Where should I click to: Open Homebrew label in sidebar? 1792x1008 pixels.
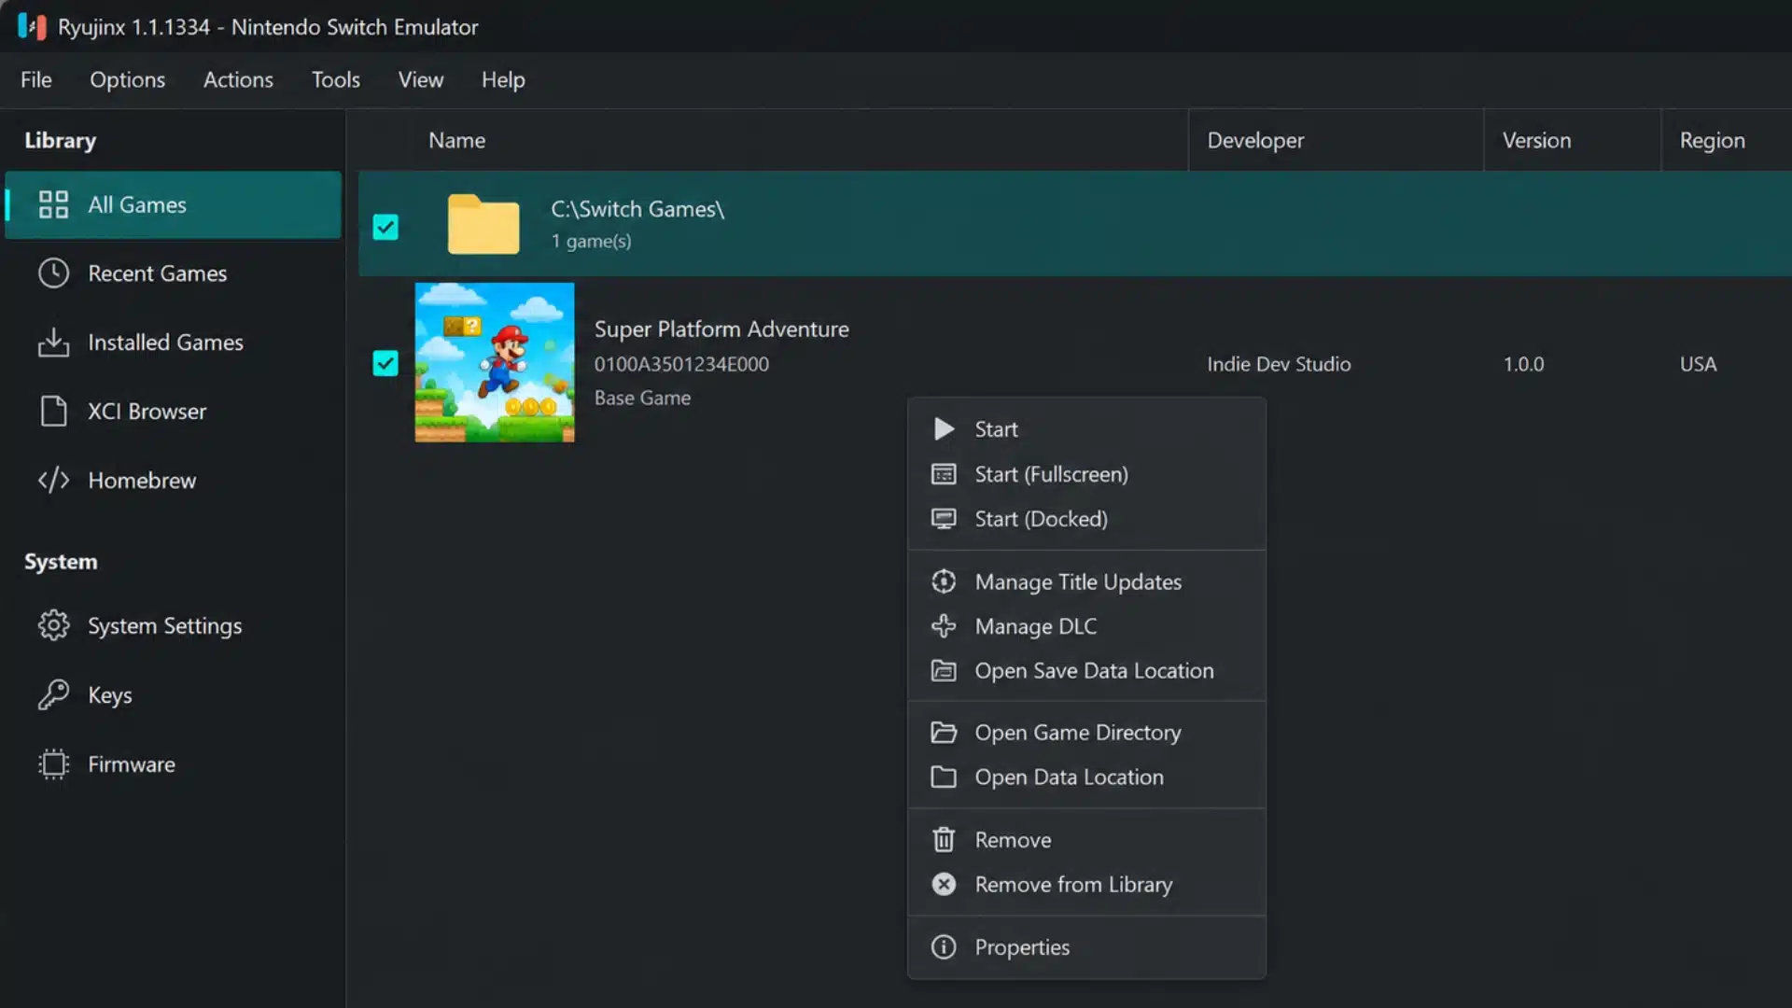(142, 480)
